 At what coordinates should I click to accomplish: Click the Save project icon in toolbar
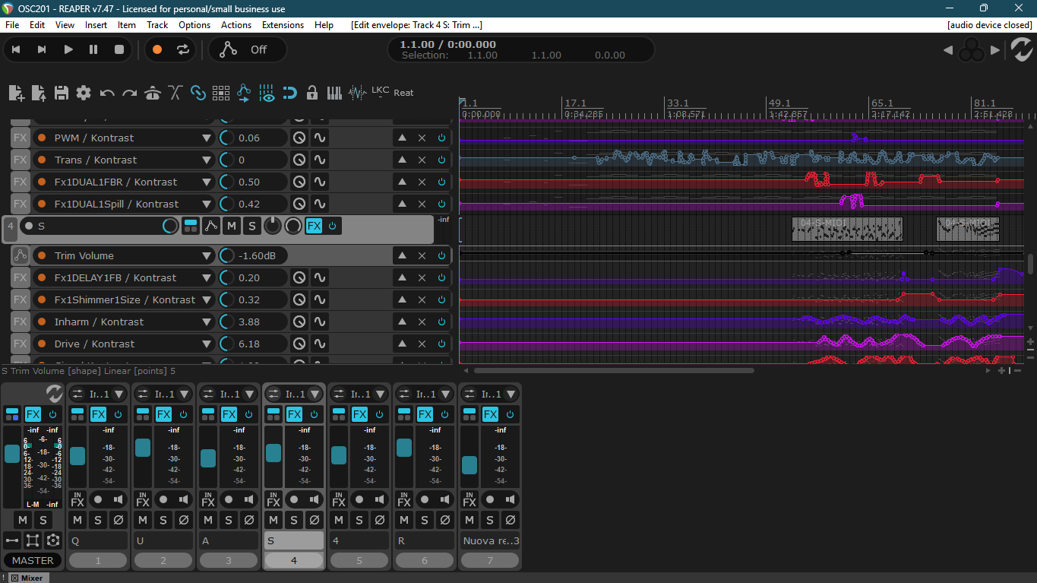pyautogui.click(x=62, y=93)
